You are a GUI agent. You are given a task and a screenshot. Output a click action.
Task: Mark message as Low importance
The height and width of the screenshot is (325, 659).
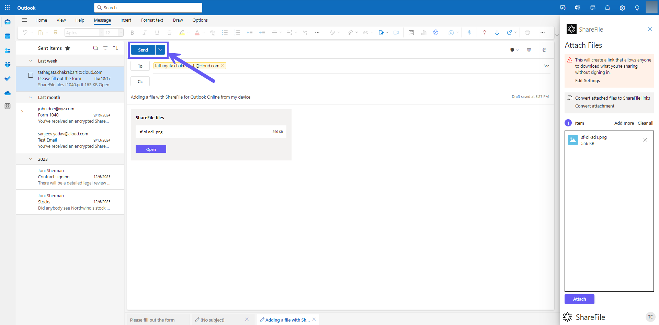[x=497, y=33]
